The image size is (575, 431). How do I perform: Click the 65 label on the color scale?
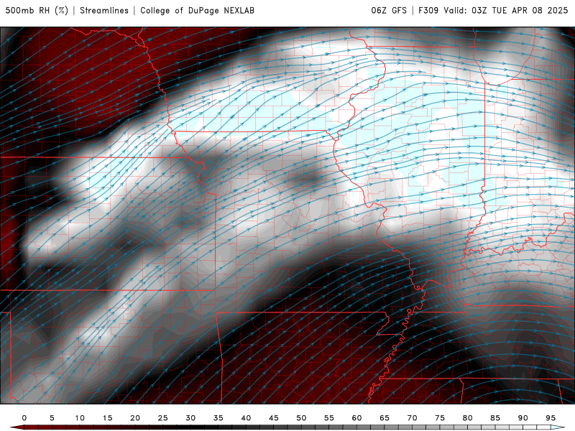click(385, 418)
